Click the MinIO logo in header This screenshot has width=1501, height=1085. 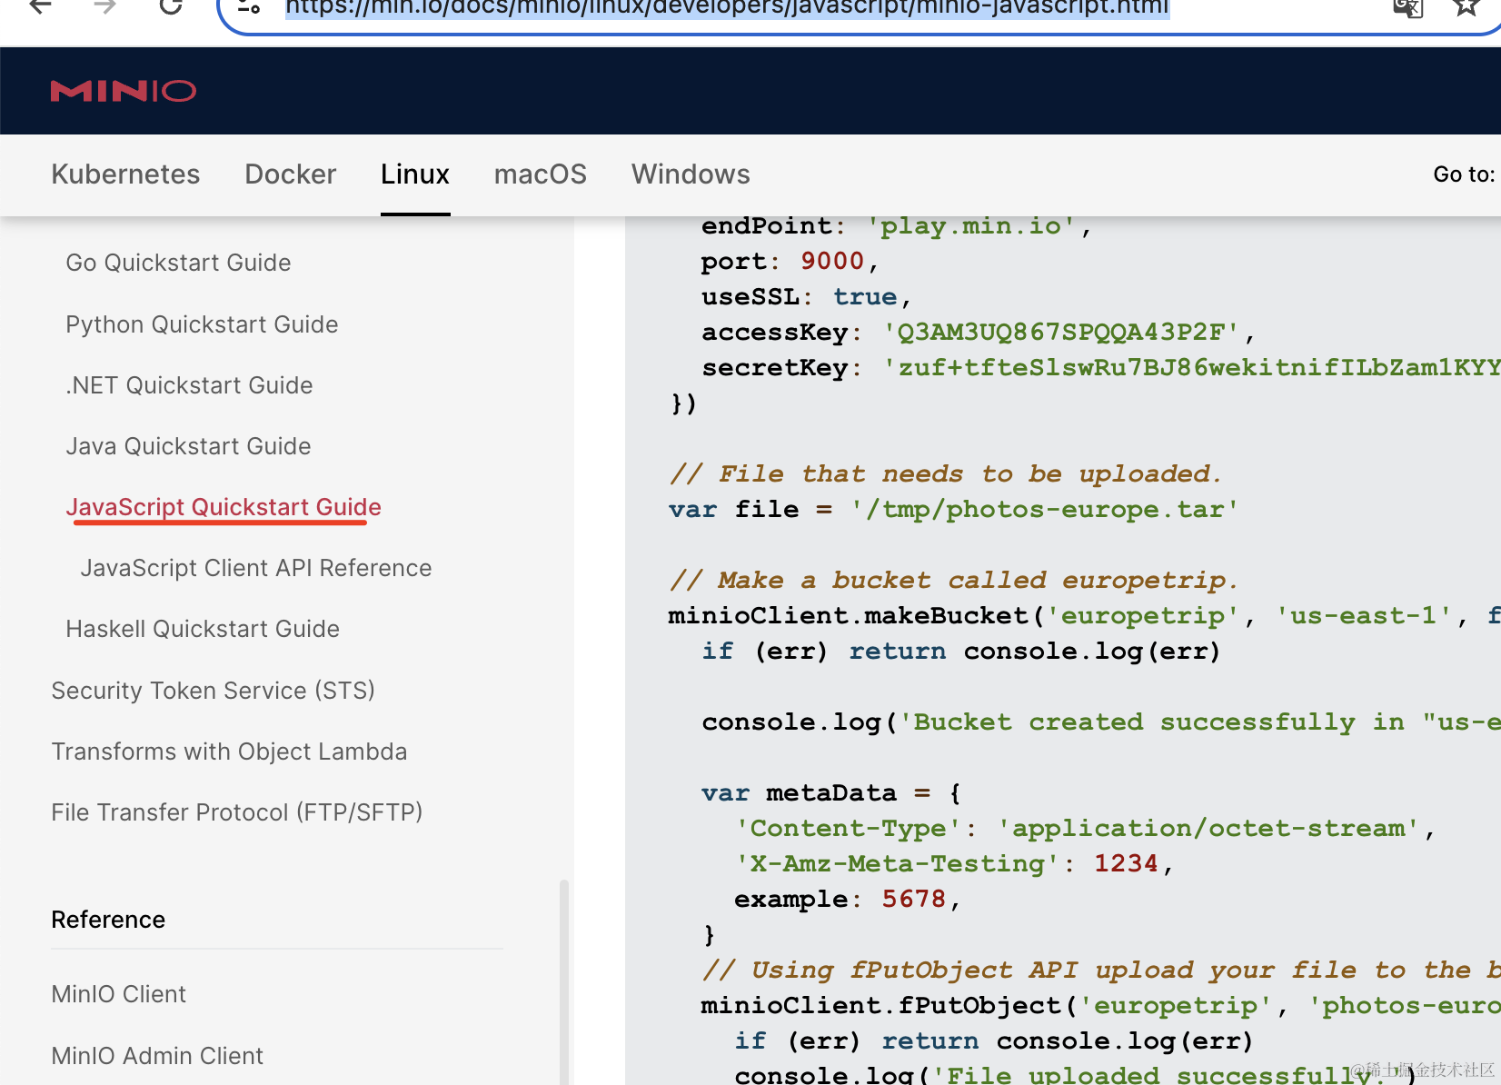point(124,91)
